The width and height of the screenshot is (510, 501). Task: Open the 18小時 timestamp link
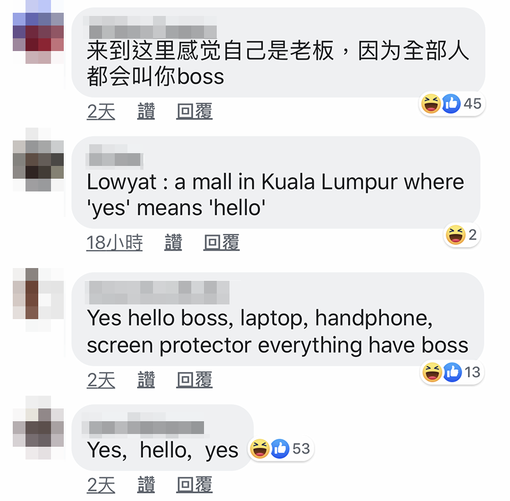tap(115, 243)
